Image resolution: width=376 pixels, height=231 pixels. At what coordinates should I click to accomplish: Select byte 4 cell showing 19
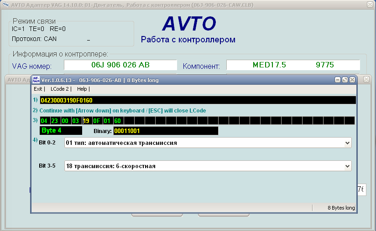point(87,121)
